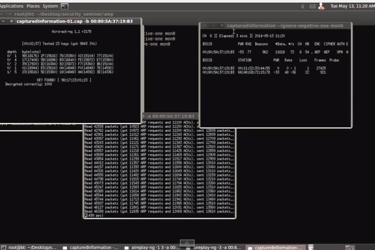Click the KEY FOUND! line in aircrack window
The height and width of the screenshot is (250, 375).
[64, 80]
